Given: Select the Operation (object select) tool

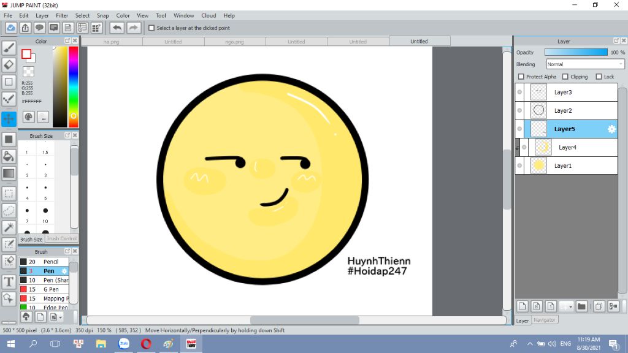Looking at the screenshot, I should tap(9, 298).
